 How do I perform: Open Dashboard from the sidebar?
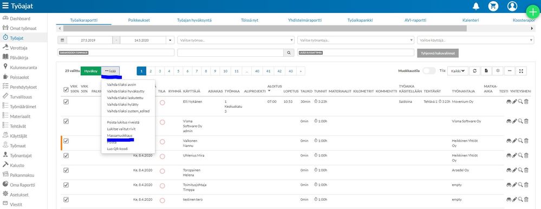19,18
